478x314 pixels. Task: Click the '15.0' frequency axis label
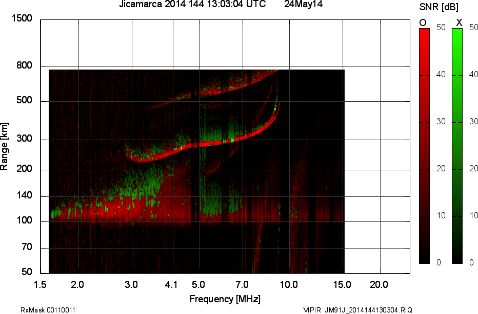click(342, 285)
